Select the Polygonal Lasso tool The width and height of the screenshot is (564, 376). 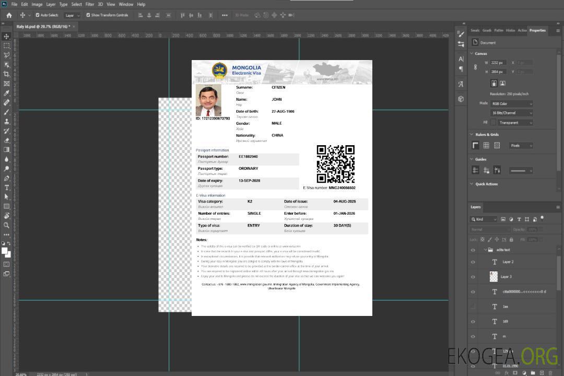6,55
